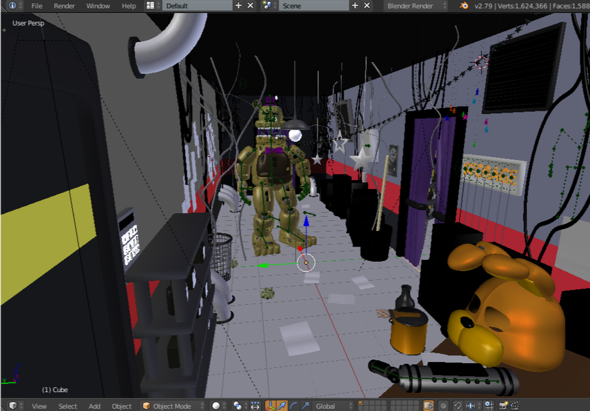This screenshot has width=590, height=411.
Task: Open the Object menu in 3D header
Action: 121,406
